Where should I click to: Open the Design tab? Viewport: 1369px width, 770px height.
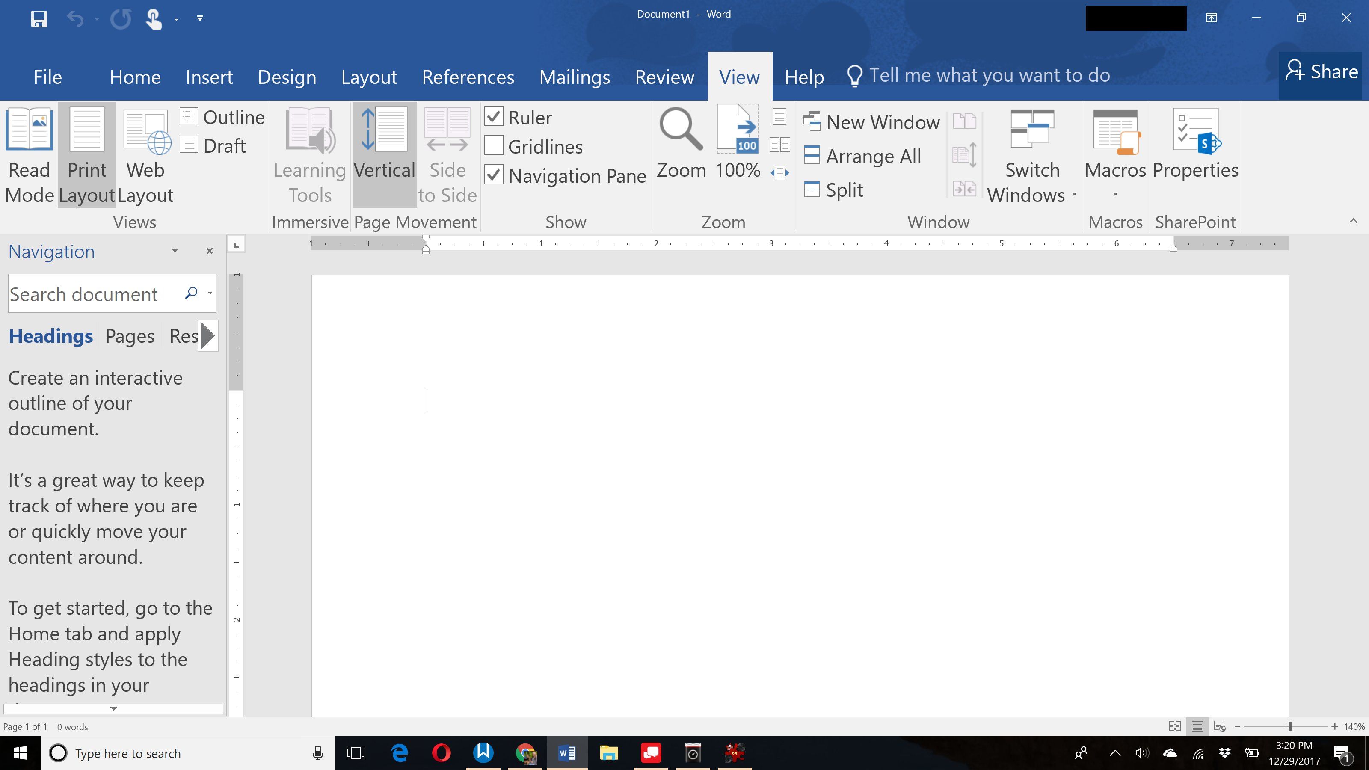[287, 77]
